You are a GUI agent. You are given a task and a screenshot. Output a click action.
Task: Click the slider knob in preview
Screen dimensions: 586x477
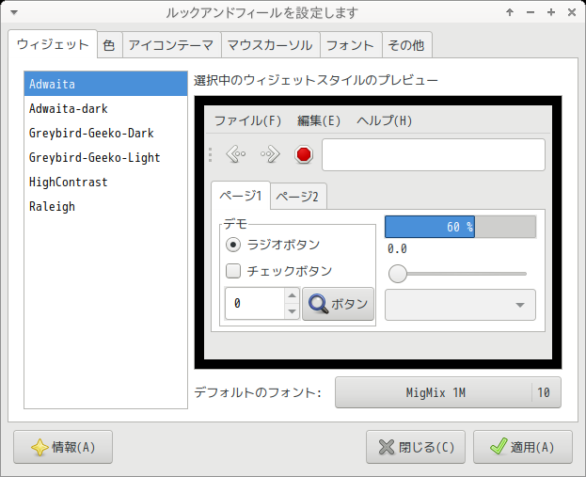click(x=398, y=274)
